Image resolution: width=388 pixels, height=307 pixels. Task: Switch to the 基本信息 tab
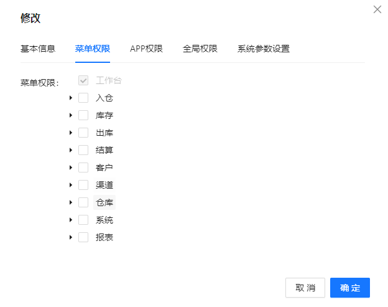click(38, 49)
